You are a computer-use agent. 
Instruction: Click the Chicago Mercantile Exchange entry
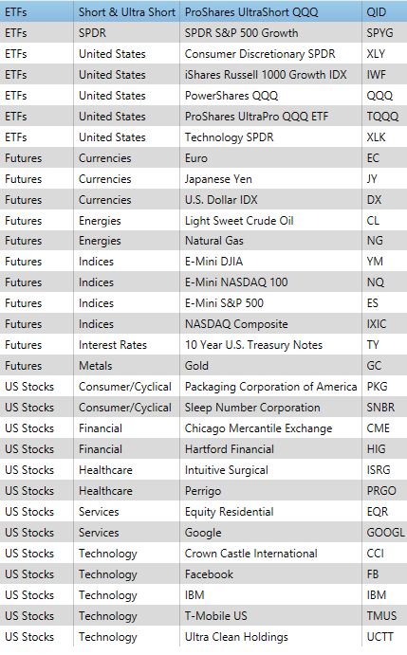(x=258, y=428)
